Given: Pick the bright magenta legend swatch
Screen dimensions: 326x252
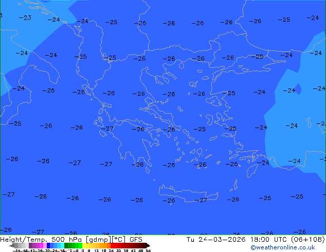Looking at the screenshot, I should 41,245.
